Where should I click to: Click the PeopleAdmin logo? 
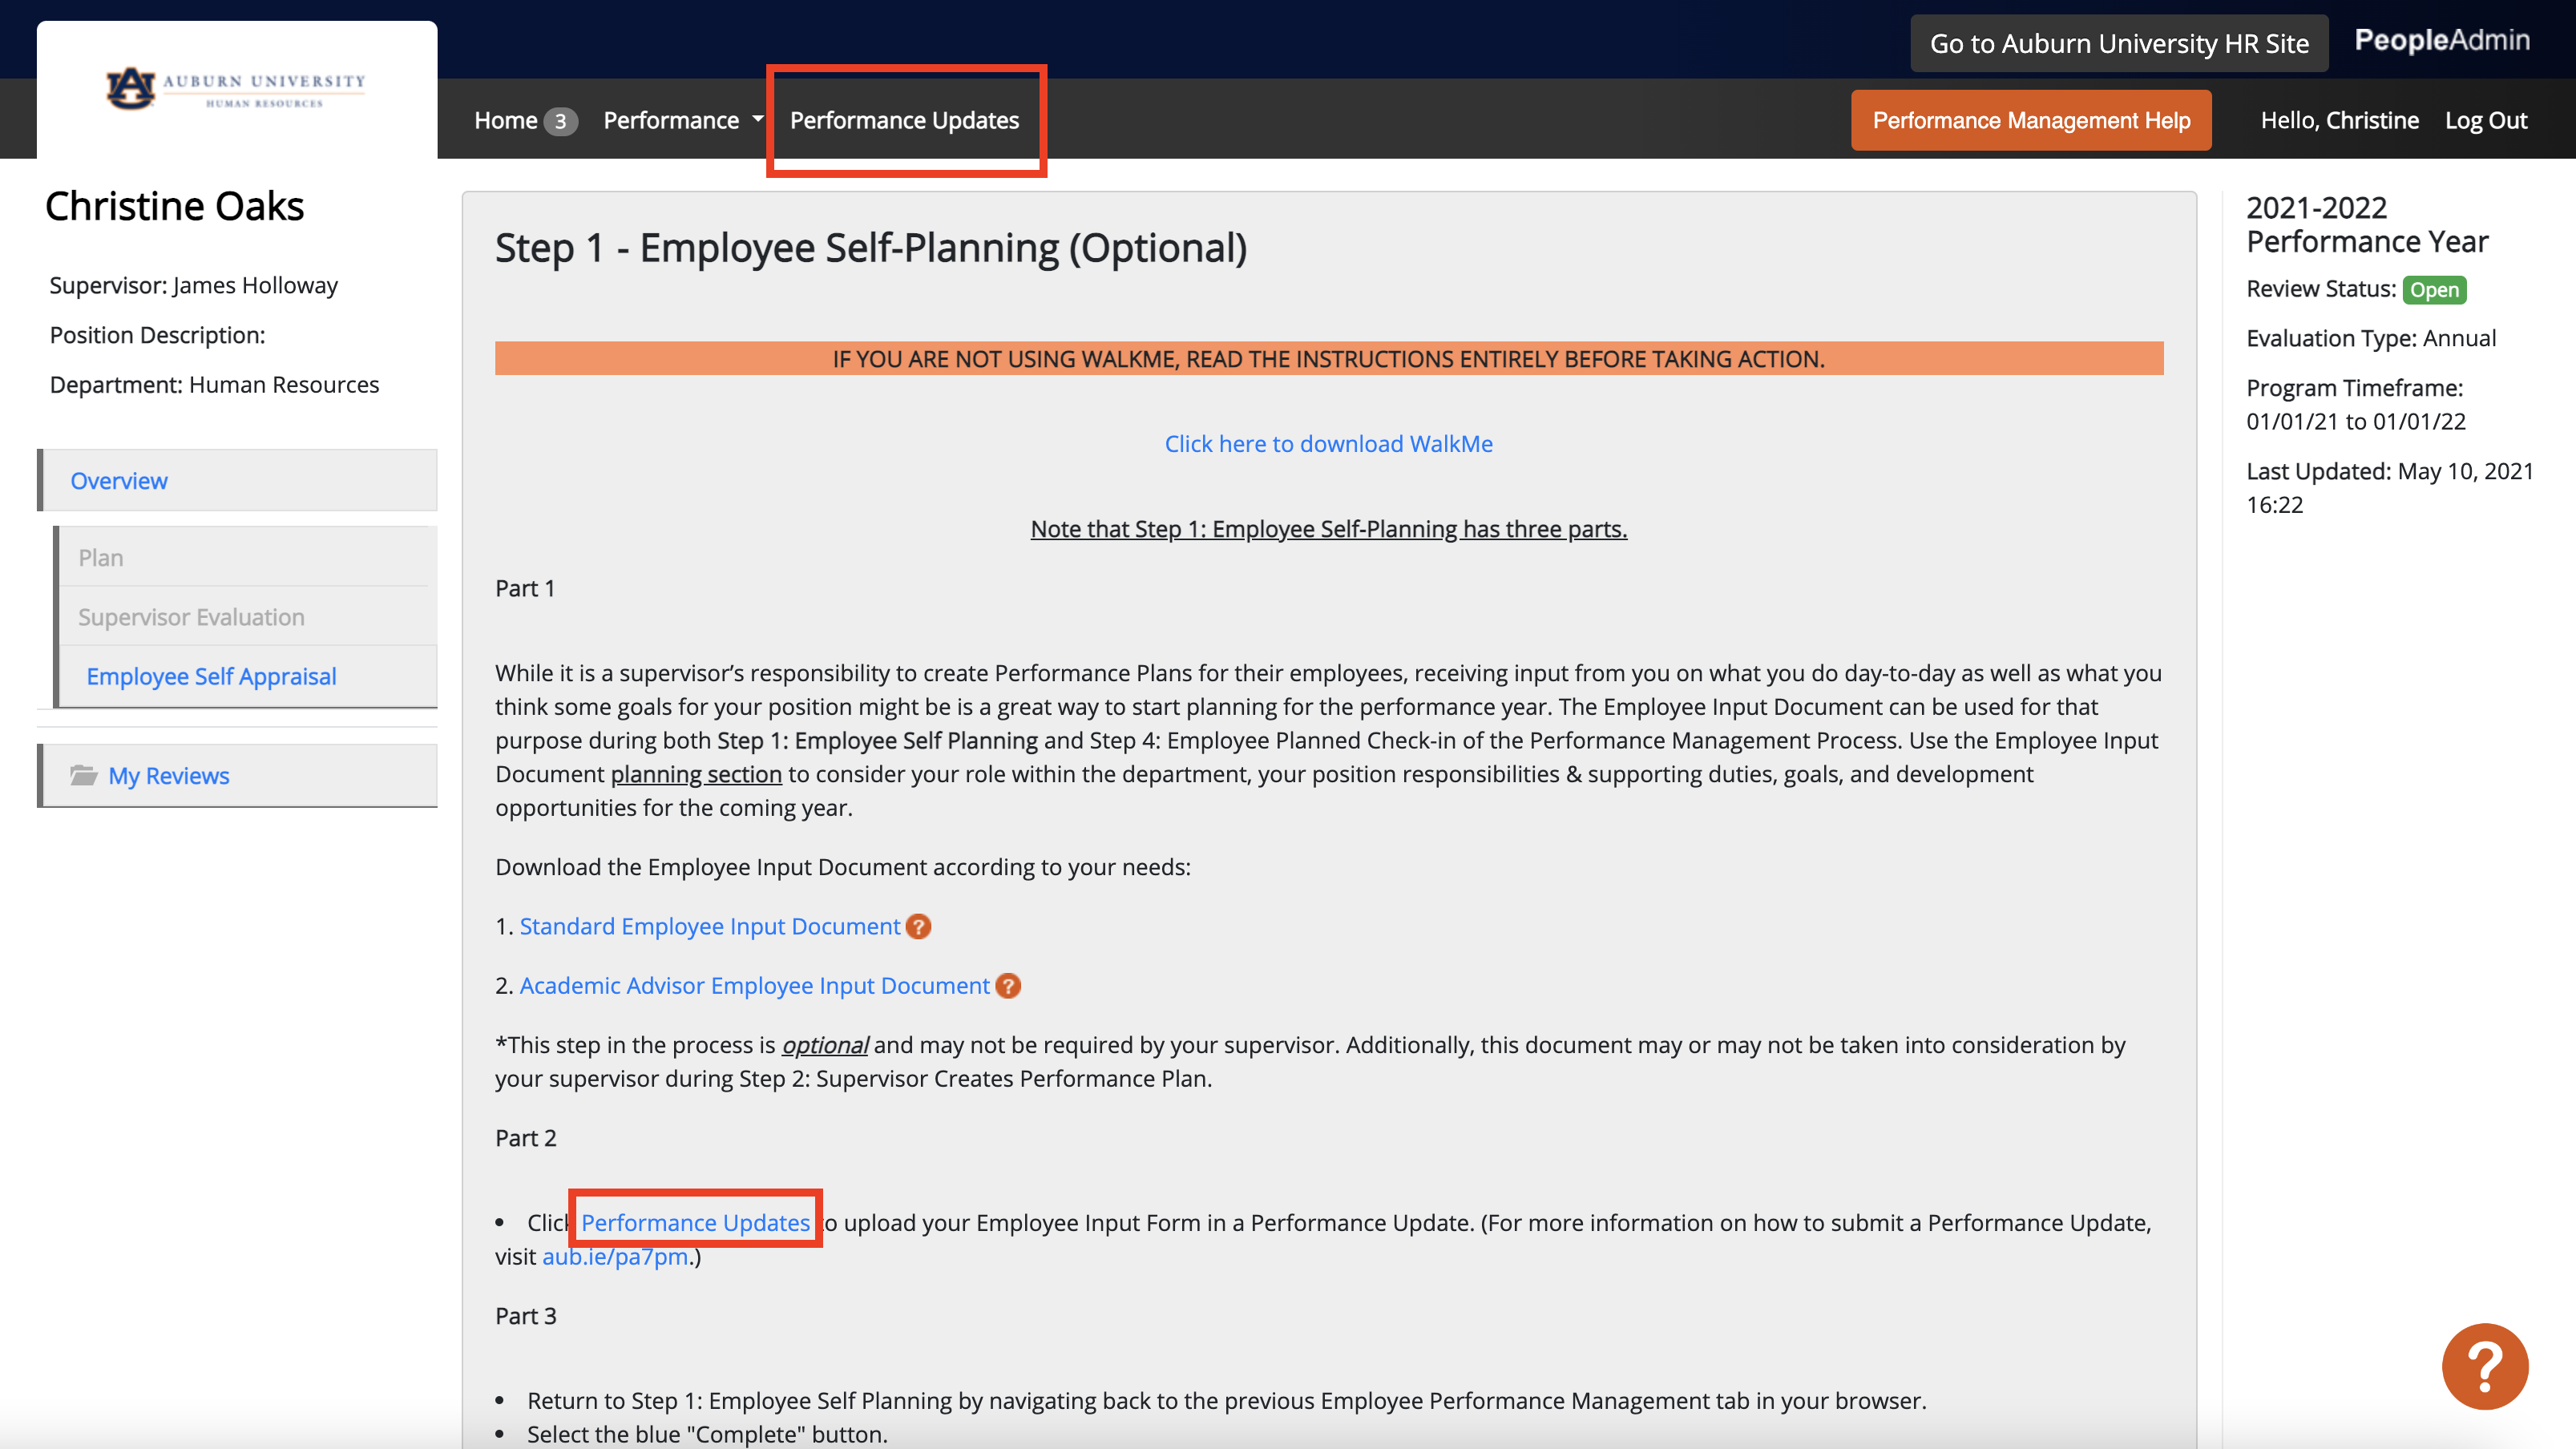2442,40
